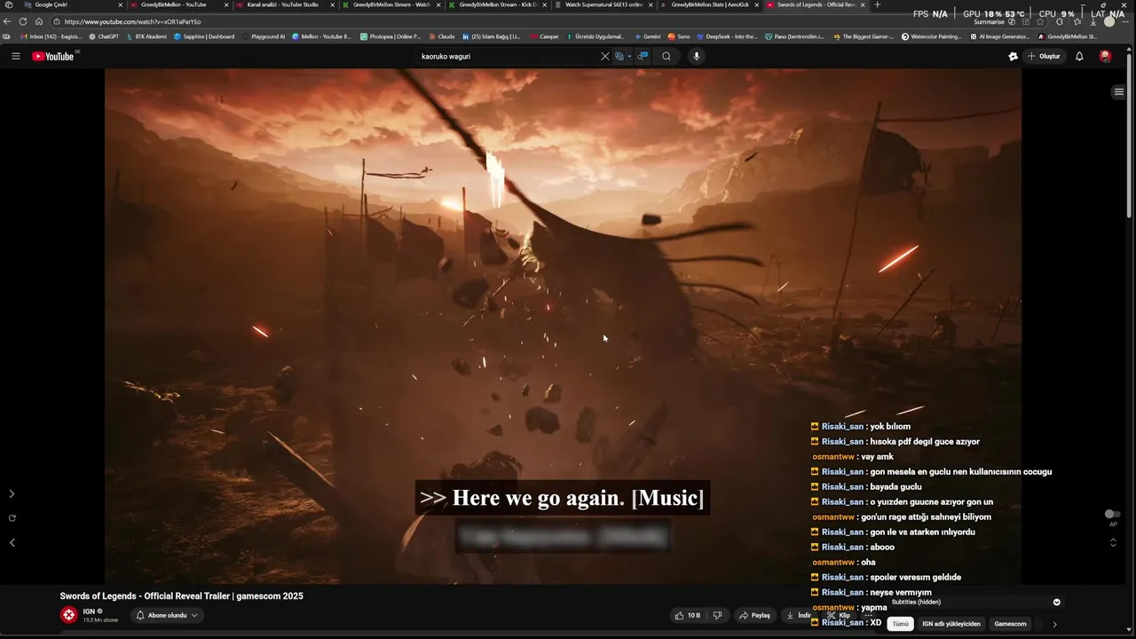
Task: Open the YouTube hamburger guide menu
Action: pos(15,56)
